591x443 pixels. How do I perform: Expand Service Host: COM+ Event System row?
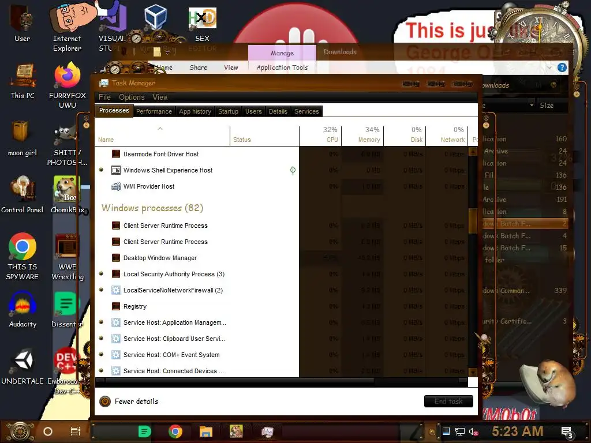tap(101, 355)
